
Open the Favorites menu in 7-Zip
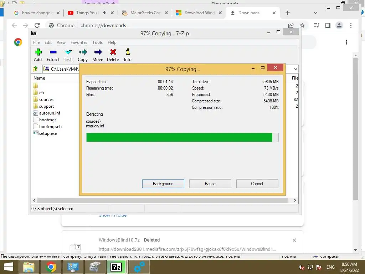[79, 42]
